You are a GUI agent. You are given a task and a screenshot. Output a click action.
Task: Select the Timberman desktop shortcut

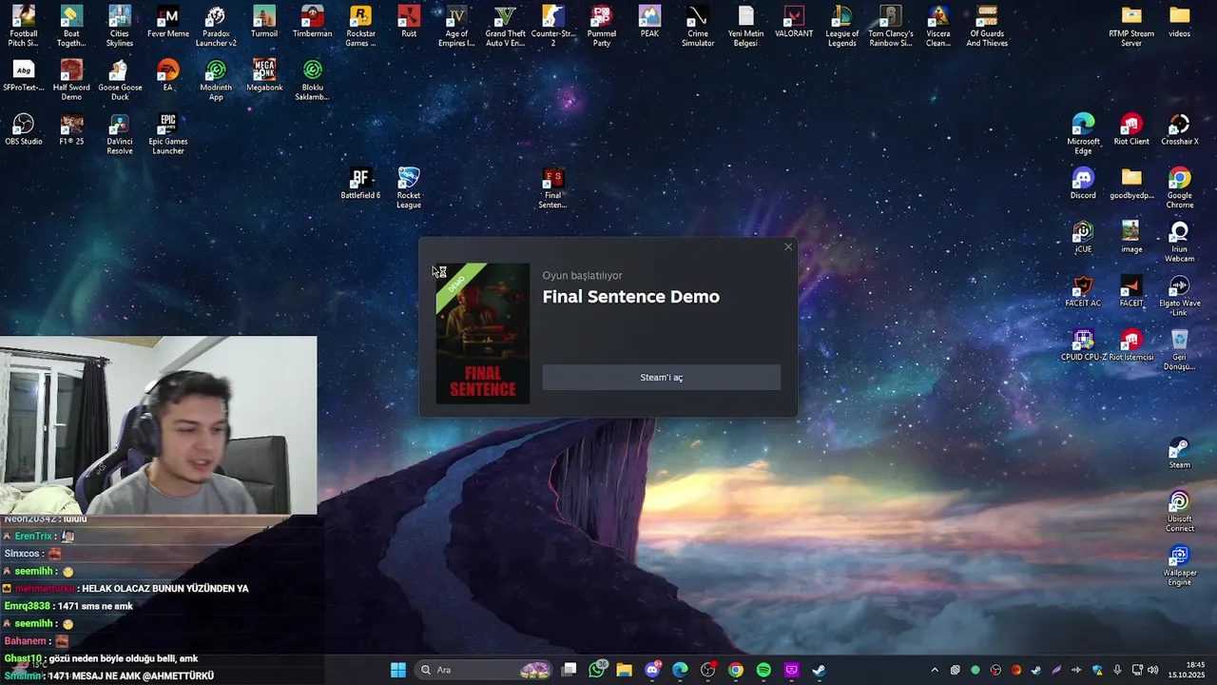312,22
